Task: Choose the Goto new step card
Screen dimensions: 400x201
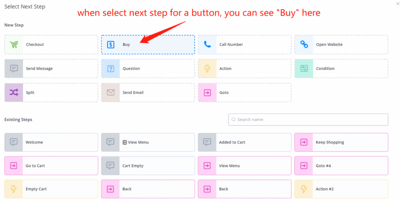Action: pyautogui.click(x=245, y=92)
